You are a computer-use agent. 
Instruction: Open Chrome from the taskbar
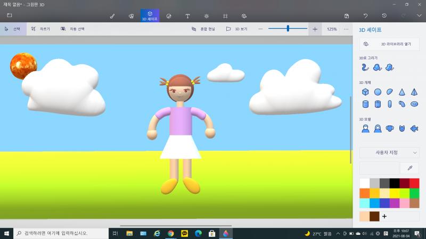pos(170,233)
